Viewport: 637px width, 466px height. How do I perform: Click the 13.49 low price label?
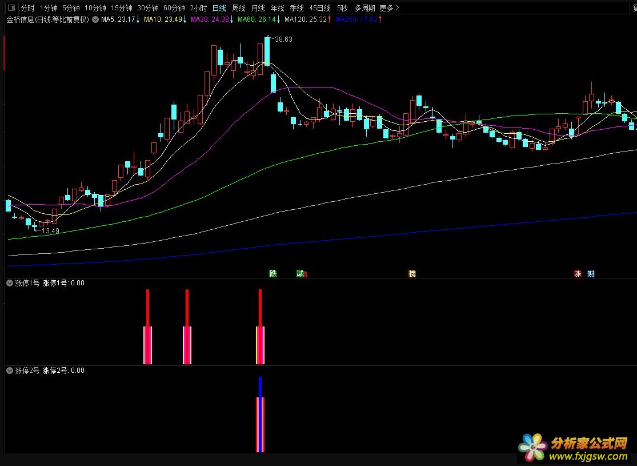(50, 231)
